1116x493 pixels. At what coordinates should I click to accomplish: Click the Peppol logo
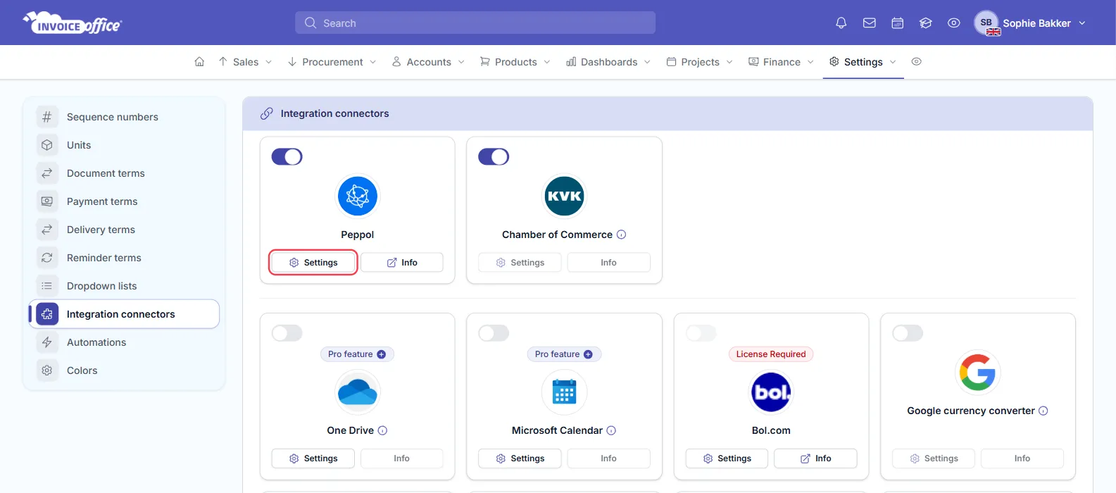tap(358, 196)
